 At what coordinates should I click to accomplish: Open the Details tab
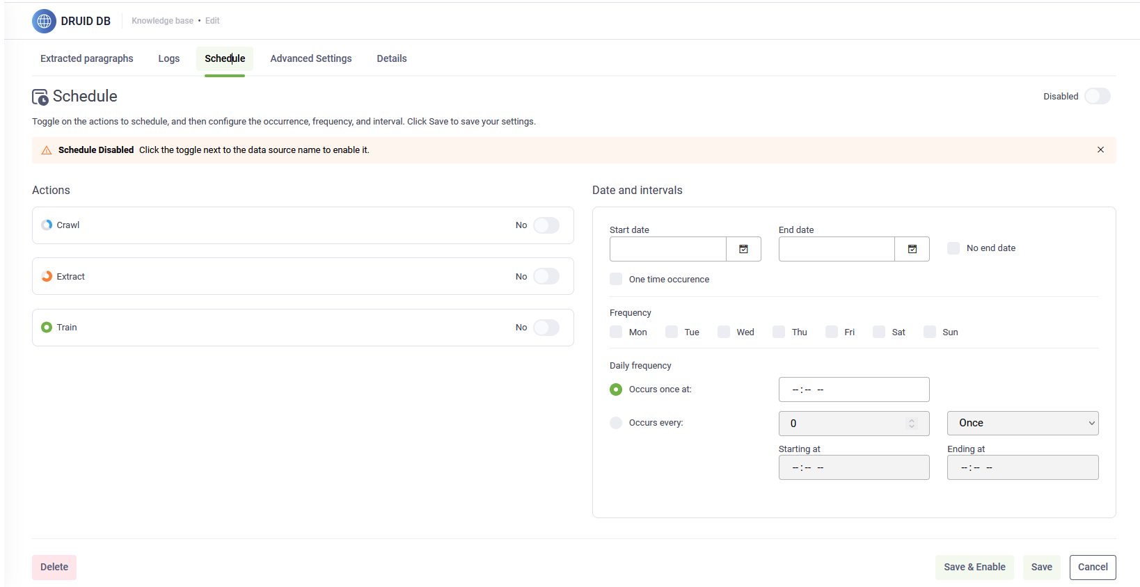392,58
